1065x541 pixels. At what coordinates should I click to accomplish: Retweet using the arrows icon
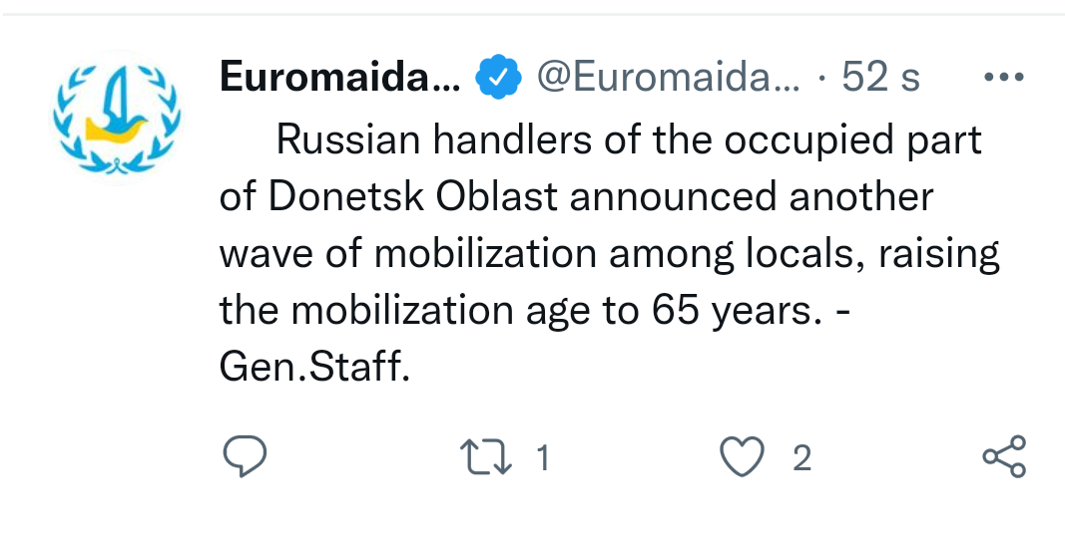486,457
